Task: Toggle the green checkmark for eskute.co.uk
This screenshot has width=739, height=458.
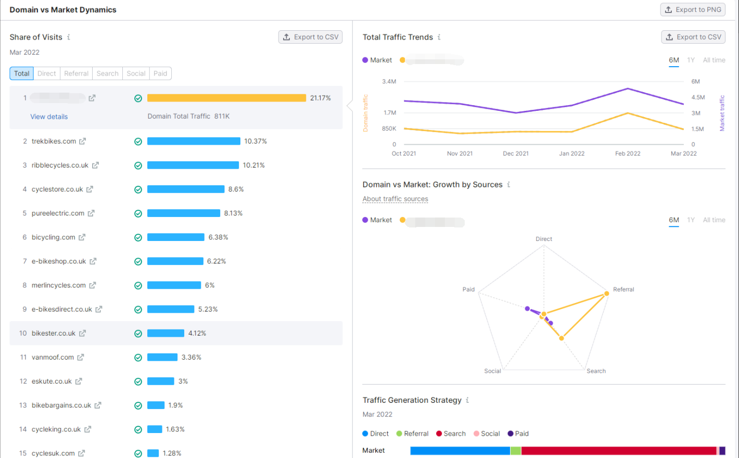Action: coord(138,381)
